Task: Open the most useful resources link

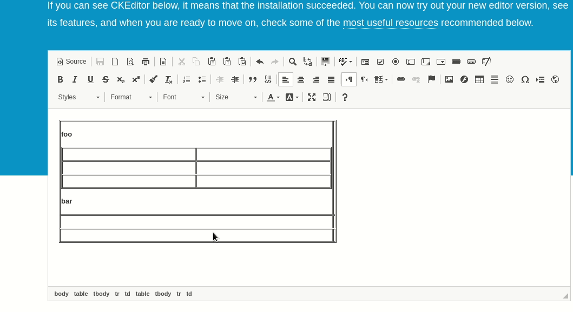Action: click(x=390, y=23)
